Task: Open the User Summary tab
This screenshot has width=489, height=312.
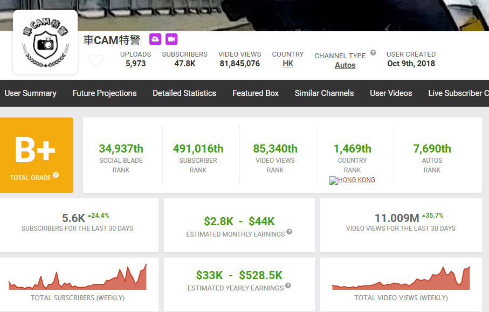Action: [x=31, y=93]
